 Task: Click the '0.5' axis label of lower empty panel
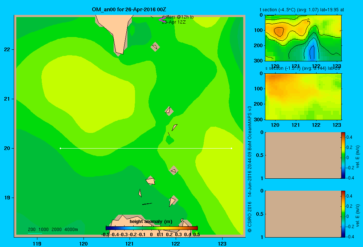click(260, 214)
